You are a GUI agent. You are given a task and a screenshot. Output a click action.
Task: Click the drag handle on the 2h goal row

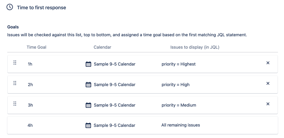click(x=15, y=83)
